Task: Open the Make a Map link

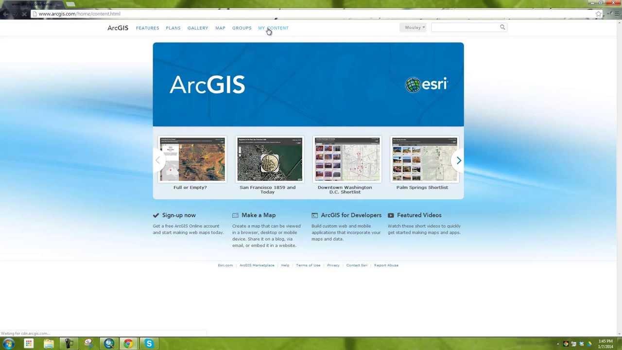Action: pyautogui.click(x=259, y=215)
